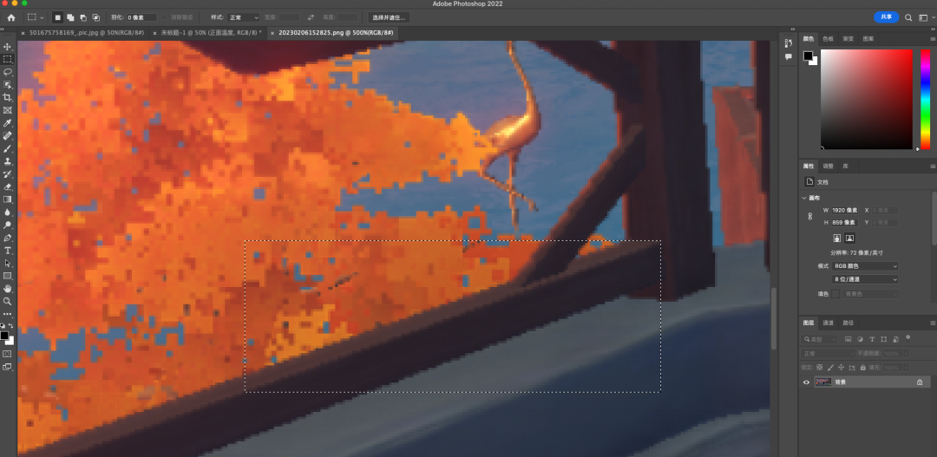Screen dimensions: 937x457
Task: Choose New selection mode in options bar
Action: click(58, 17)
